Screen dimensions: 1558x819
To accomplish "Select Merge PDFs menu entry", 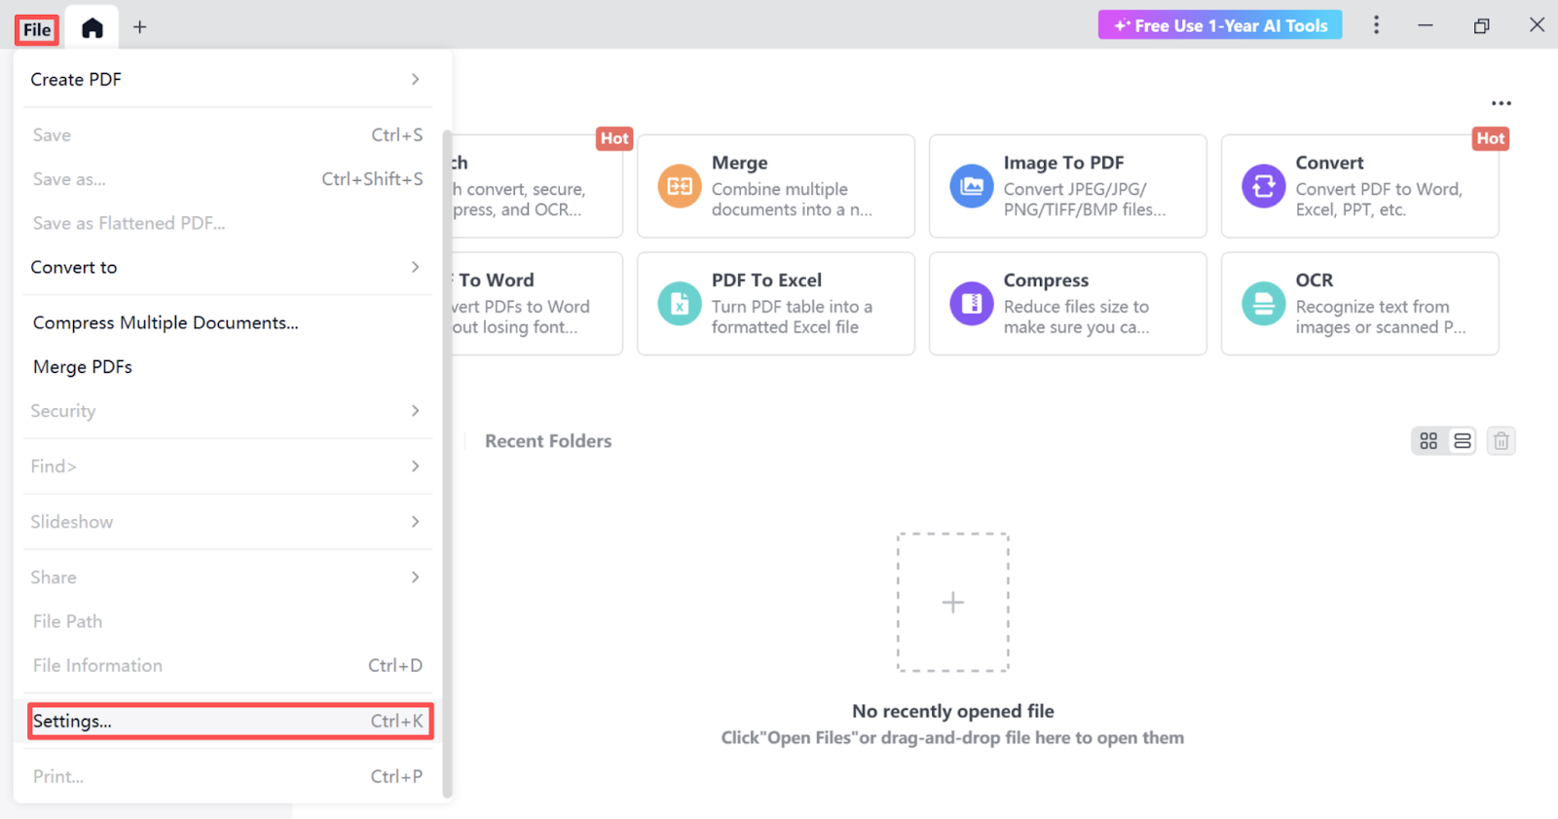I will point(83,367).
